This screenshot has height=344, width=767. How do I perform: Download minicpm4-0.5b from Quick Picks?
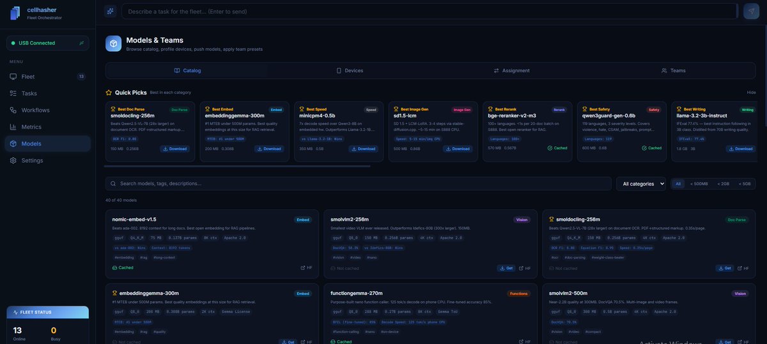(x=363, y=149)
